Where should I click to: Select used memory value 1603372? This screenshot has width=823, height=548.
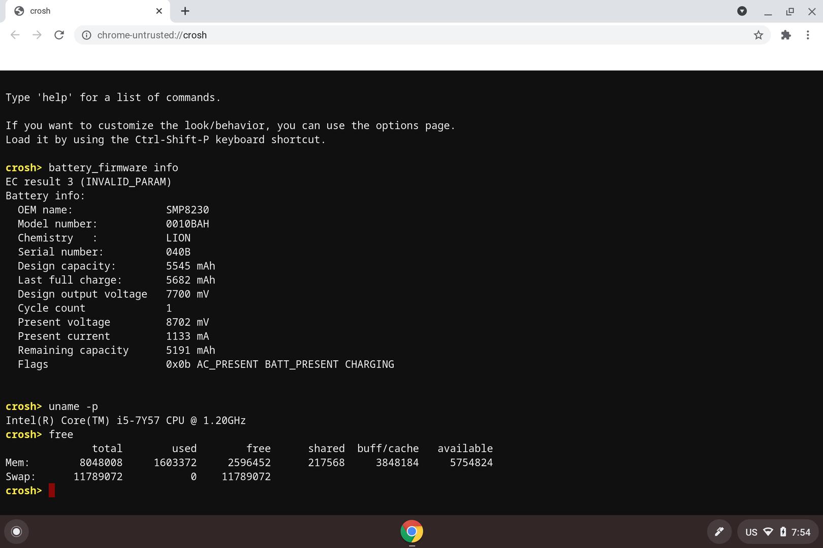coord(175,463)
